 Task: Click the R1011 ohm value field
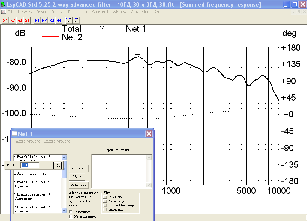pyautogui.click(x=30, y=165)
